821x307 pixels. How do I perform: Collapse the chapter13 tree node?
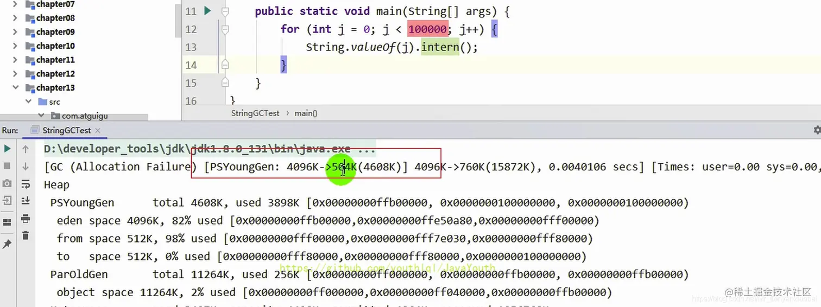[15, 88]
